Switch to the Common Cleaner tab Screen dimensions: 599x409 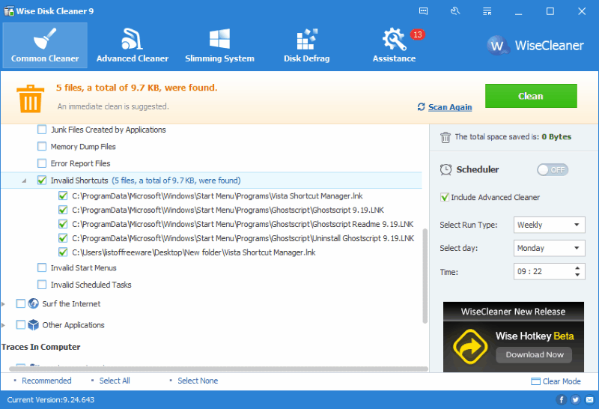pyautogui.click(x=45, y=45)
